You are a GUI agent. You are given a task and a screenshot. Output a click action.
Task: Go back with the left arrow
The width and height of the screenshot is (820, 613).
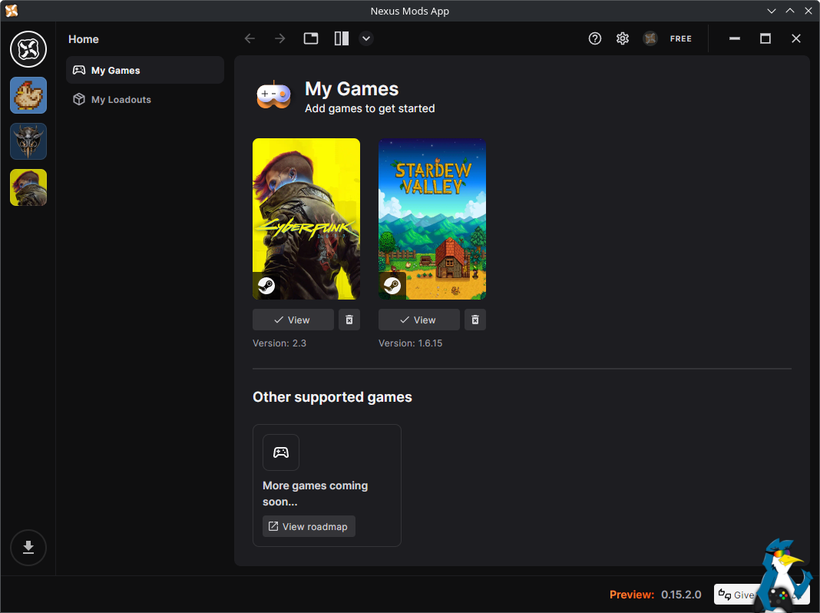tap(250, 38)
